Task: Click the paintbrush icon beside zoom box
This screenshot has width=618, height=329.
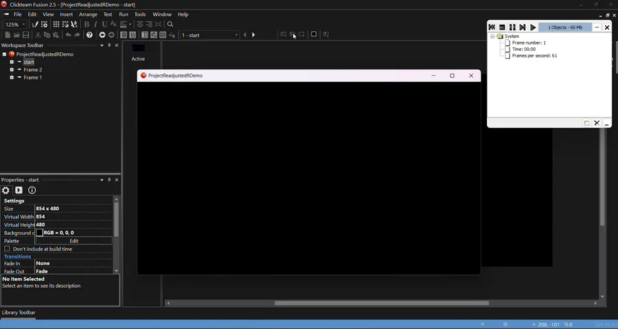Action: point(35,25)
